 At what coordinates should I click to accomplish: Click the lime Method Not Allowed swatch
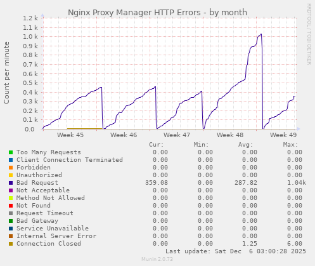click(x=11, y=198)
